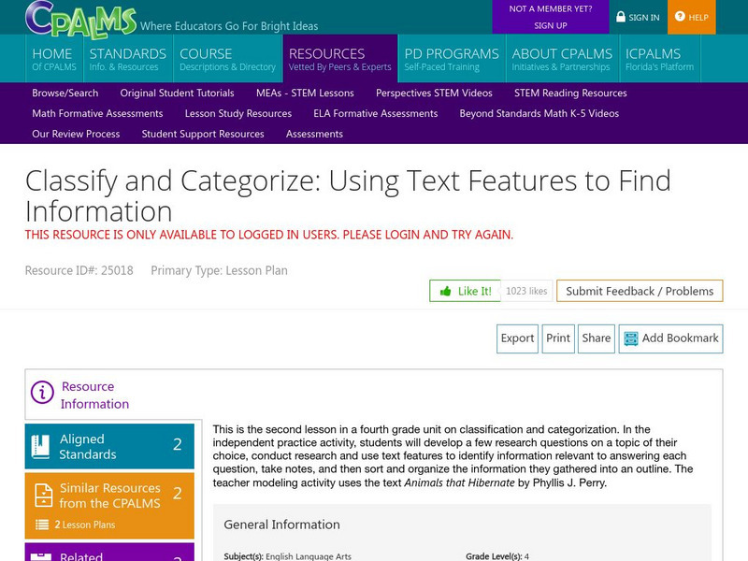Click the Resource Information circle icon
Viewport: 748px width, 561px height.
(x=42, y=392)
